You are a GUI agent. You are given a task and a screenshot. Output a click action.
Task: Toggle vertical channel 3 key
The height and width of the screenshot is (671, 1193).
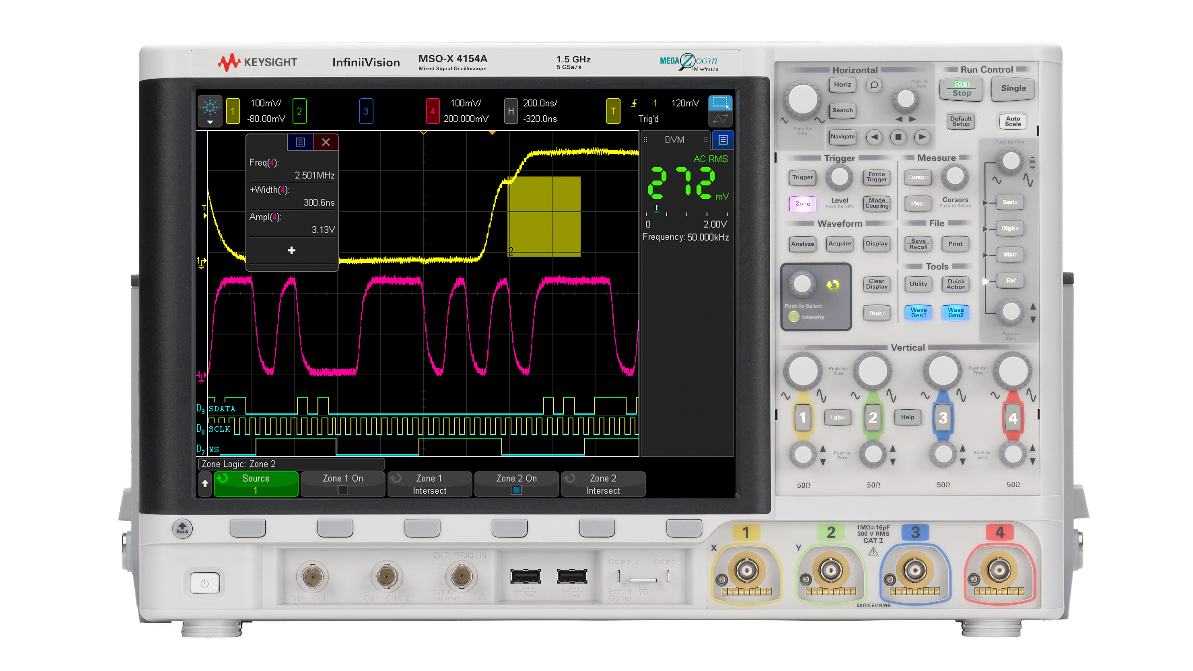click(943, 418)
